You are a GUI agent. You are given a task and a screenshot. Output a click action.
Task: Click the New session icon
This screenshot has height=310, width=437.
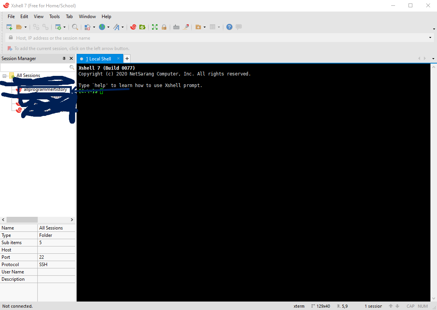click(9, 27)
